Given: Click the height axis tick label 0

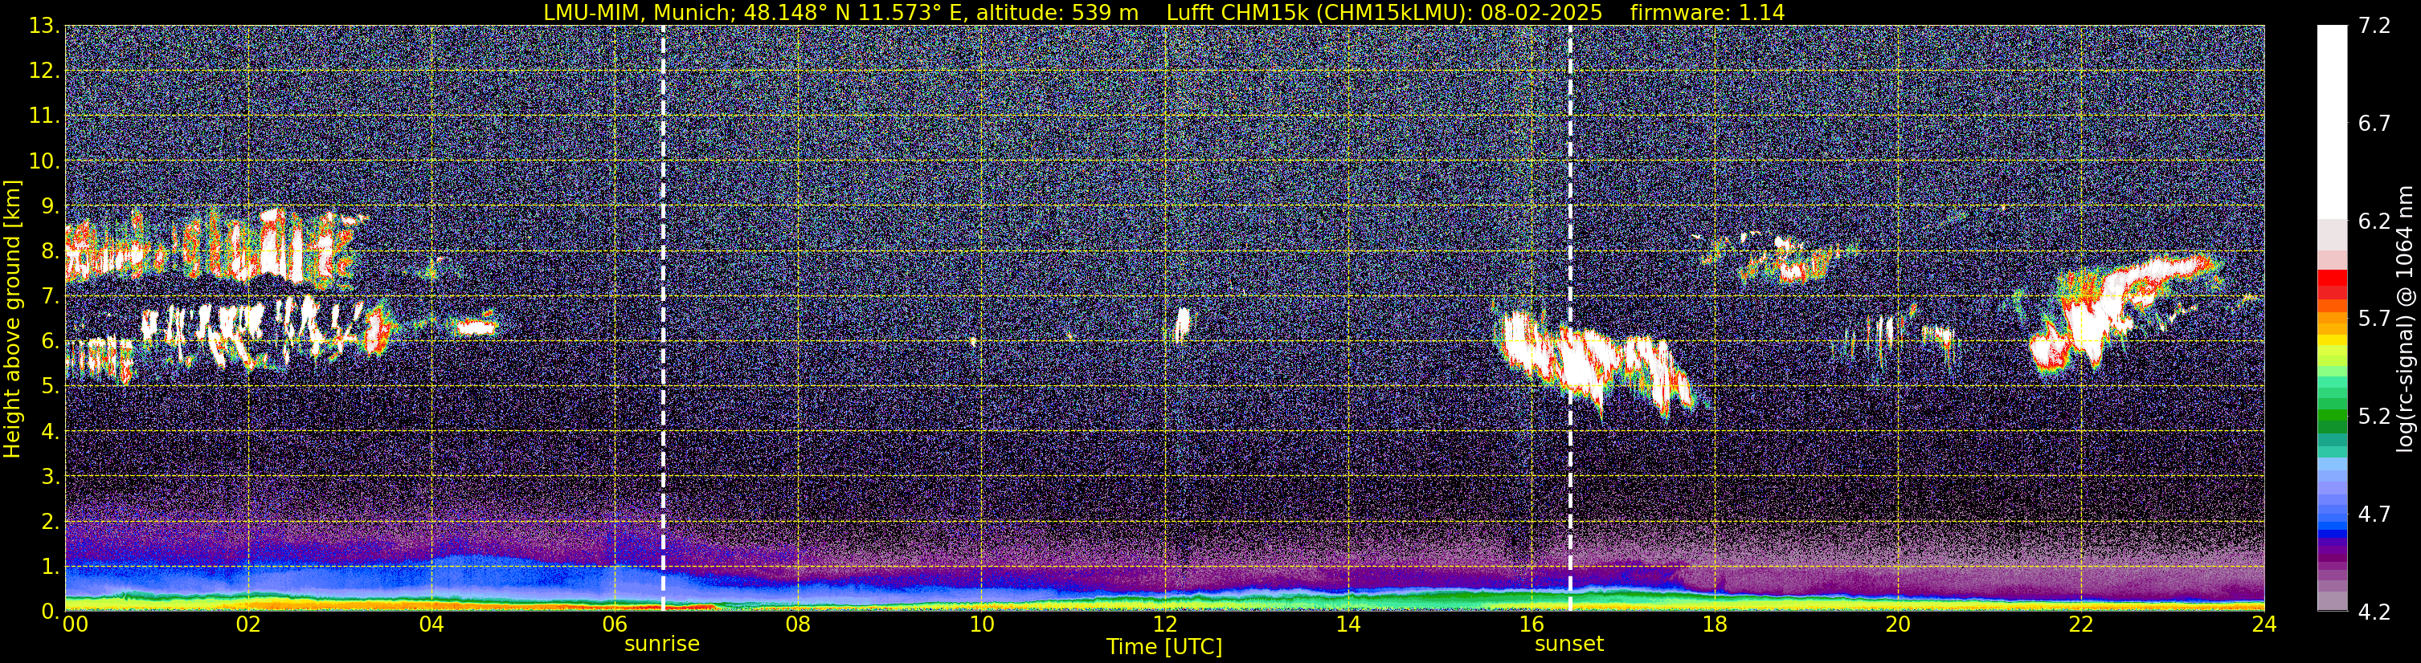Looking at the screenshot, I should [51, 612].
